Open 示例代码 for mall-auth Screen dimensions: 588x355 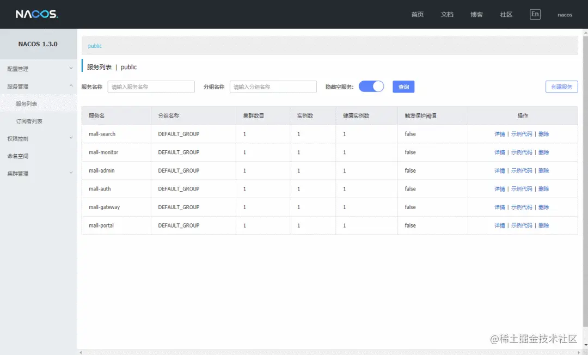click(x=522, y=189)
